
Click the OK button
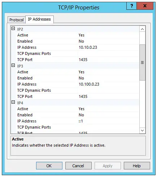49,166
